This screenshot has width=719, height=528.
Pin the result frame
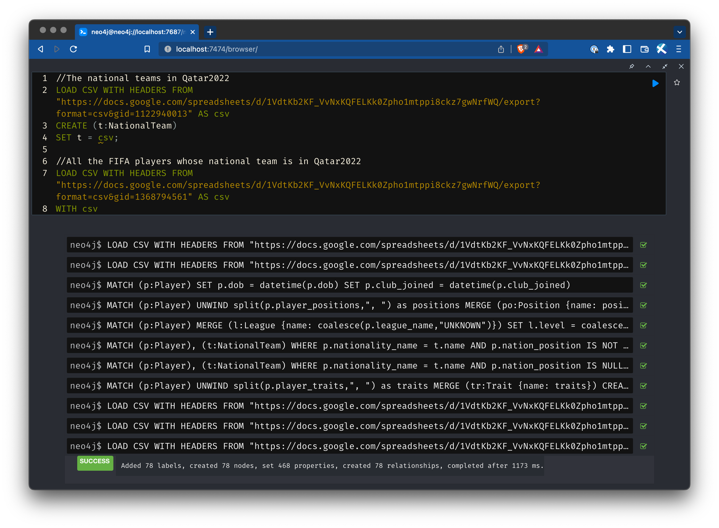click(632, 67)
